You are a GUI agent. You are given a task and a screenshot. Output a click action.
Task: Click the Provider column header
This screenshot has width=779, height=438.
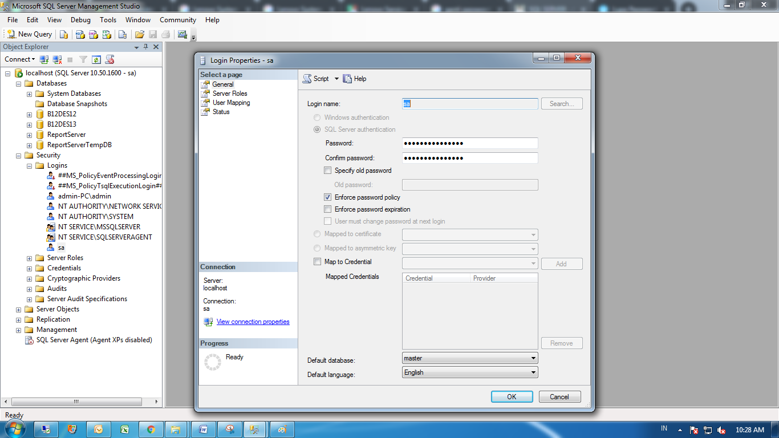tap(504, 278)
